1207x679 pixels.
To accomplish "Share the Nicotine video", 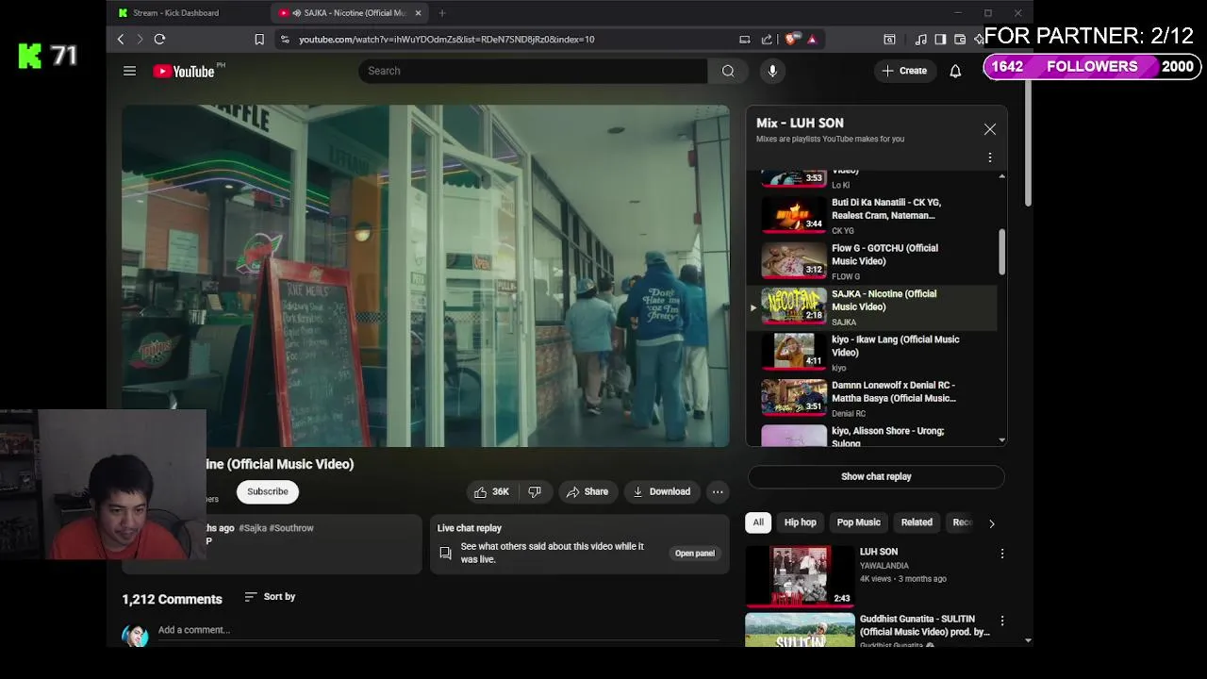I will 587,491.
